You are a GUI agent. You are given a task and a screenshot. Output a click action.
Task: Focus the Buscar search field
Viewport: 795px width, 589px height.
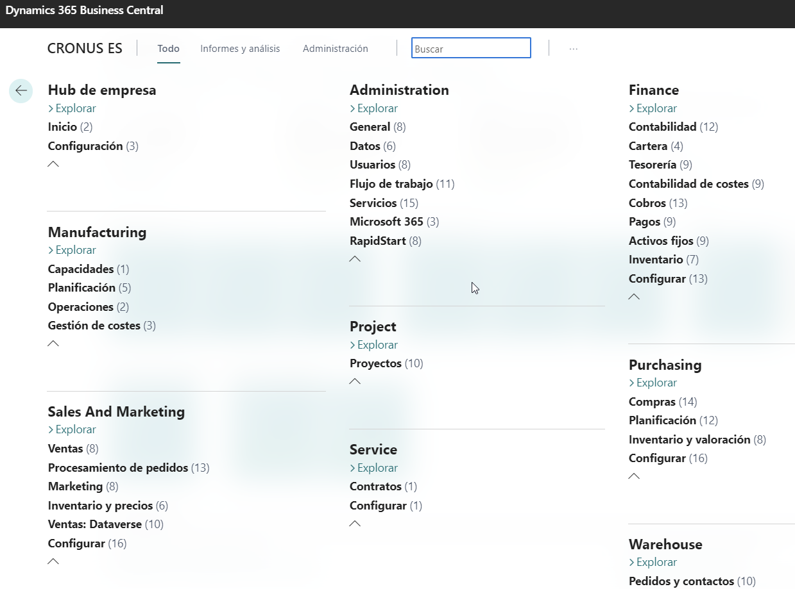coord(471,48)
